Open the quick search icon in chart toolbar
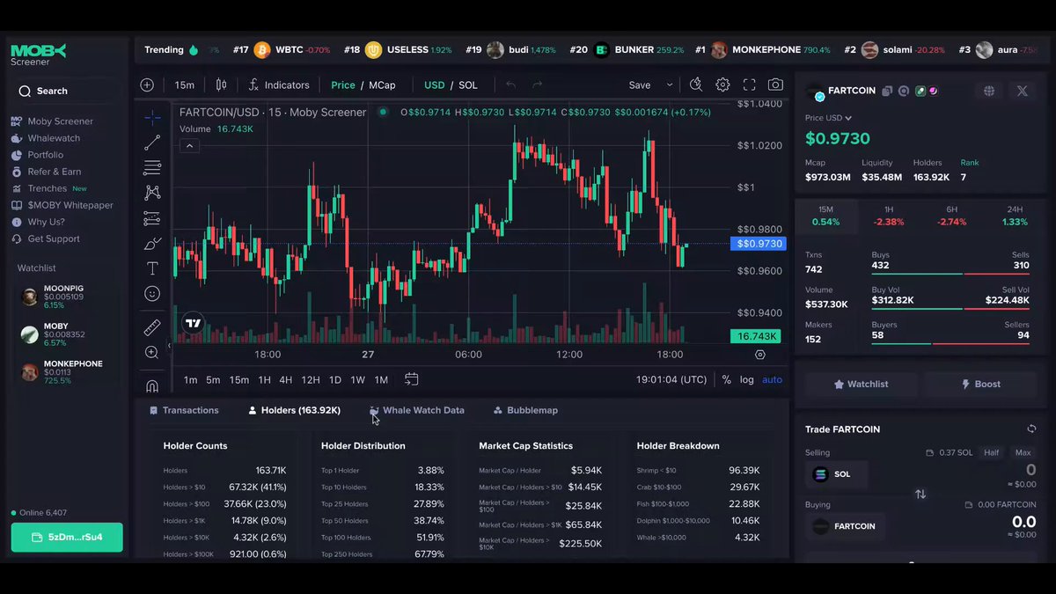This screenshot has height=594, width=1056. 696,84
